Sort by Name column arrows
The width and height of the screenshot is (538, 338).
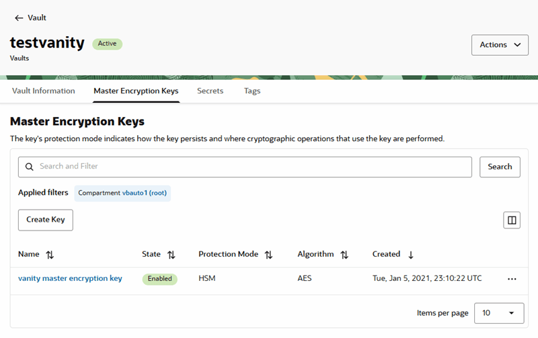pyautogui.click(x=50, y=255)
